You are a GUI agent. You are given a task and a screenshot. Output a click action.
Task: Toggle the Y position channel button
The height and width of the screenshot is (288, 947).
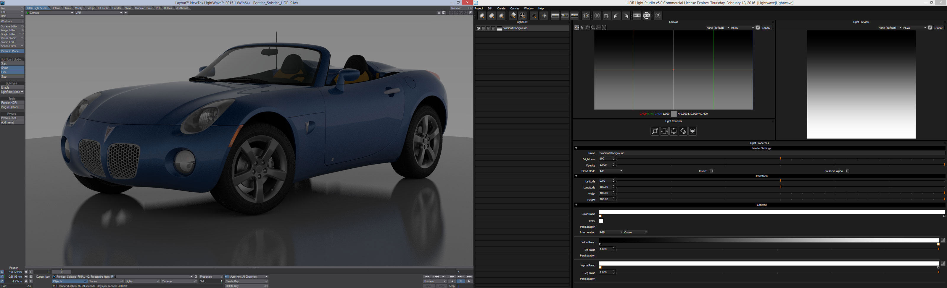[2, 276]
